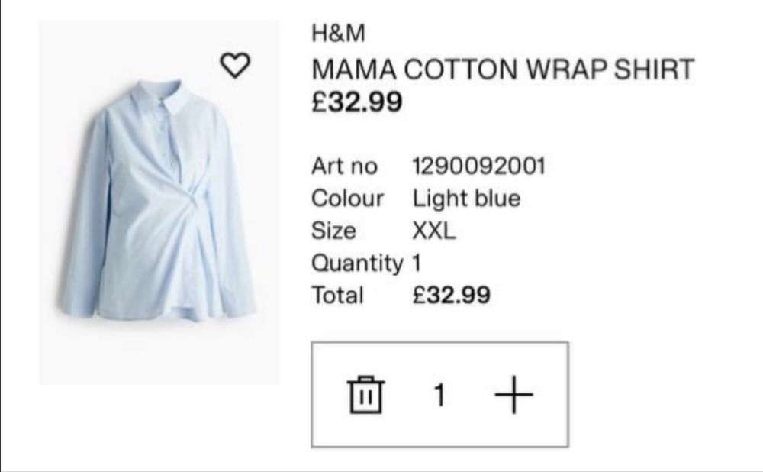763x472 pixels.
Task: Click the bold £32.99 total amount
Action: [451, 295]
